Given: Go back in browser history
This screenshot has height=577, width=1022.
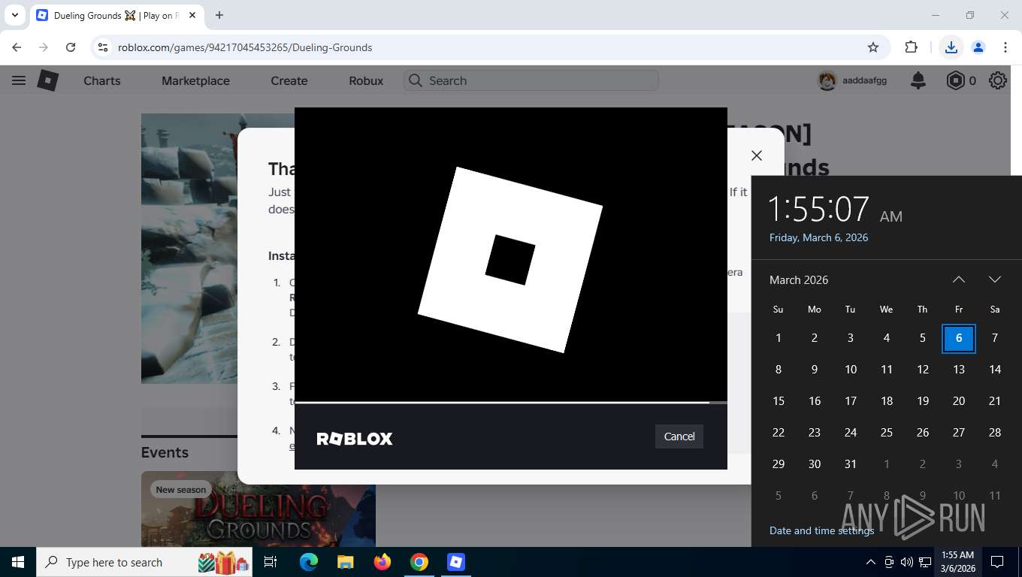Looking at the screenshot, I should (x=17, y=47).
